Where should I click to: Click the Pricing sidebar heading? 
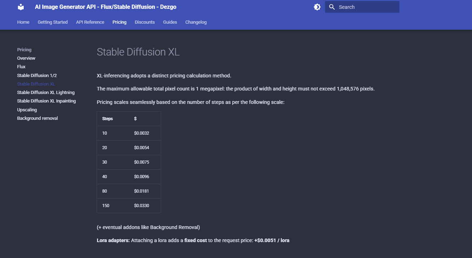[x=24, y=50]
